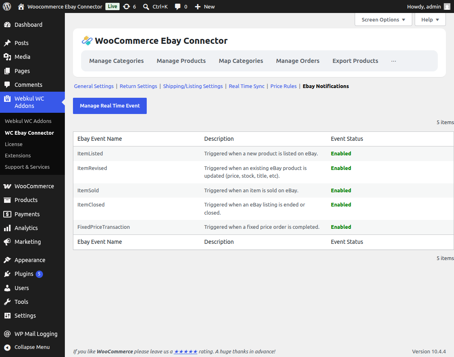Viewport: 454px width, 357px height.
Task: Open the Real Time Sync link
Action: click(247, 86)
